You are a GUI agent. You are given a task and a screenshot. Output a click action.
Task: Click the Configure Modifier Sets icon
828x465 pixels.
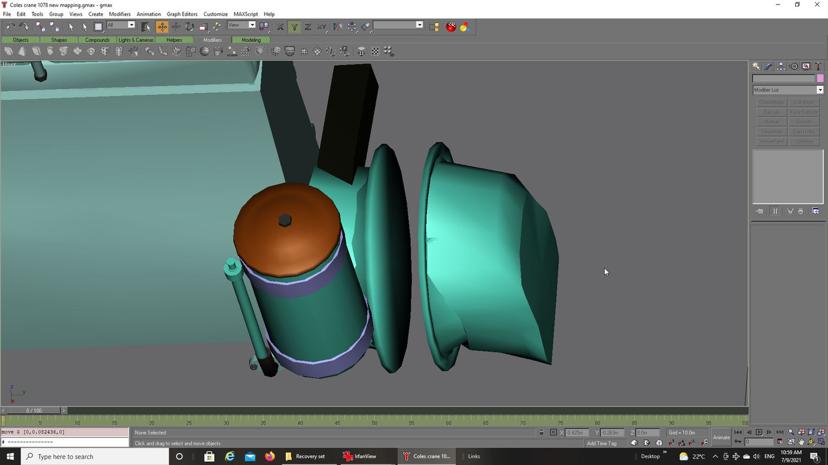(x=816, y=211)
